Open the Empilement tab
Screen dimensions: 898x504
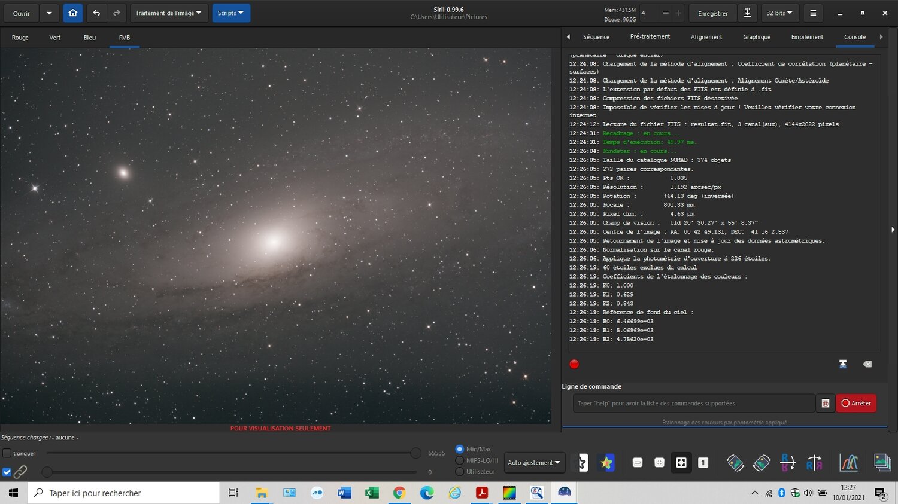click(807, 37)
